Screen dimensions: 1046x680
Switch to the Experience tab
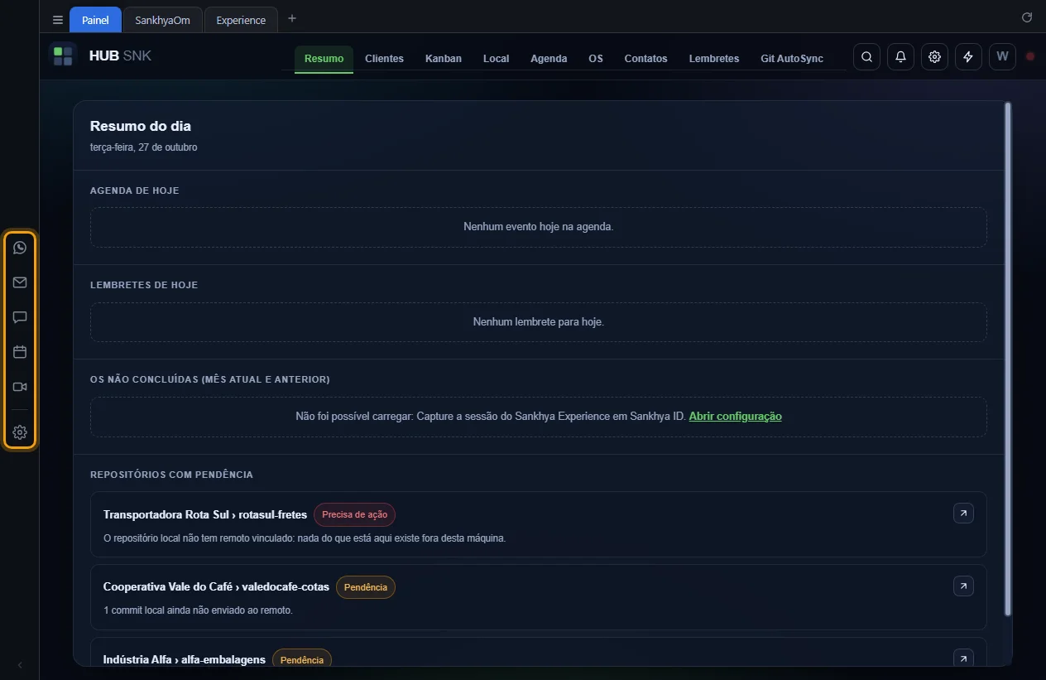pyautogui.click(x=241, y=20)
